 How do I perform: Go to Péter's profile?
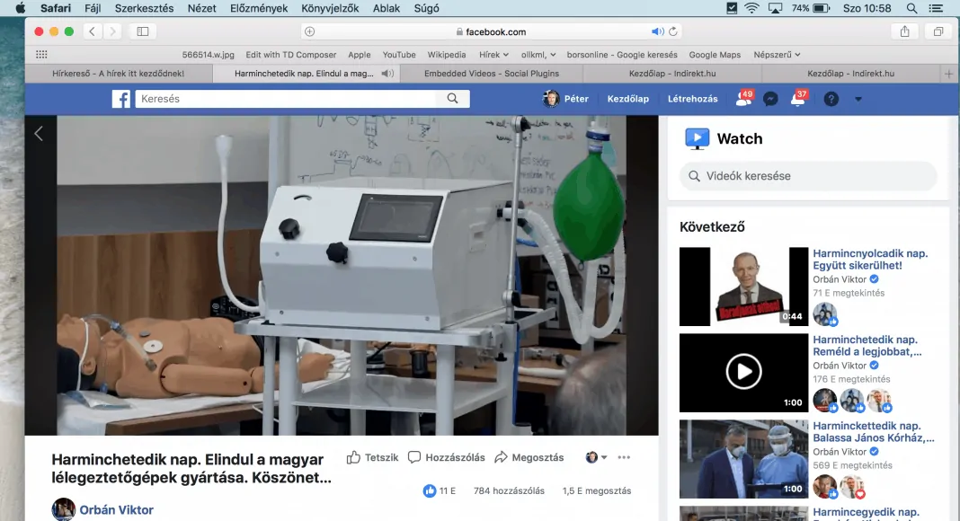click(565, 99)
